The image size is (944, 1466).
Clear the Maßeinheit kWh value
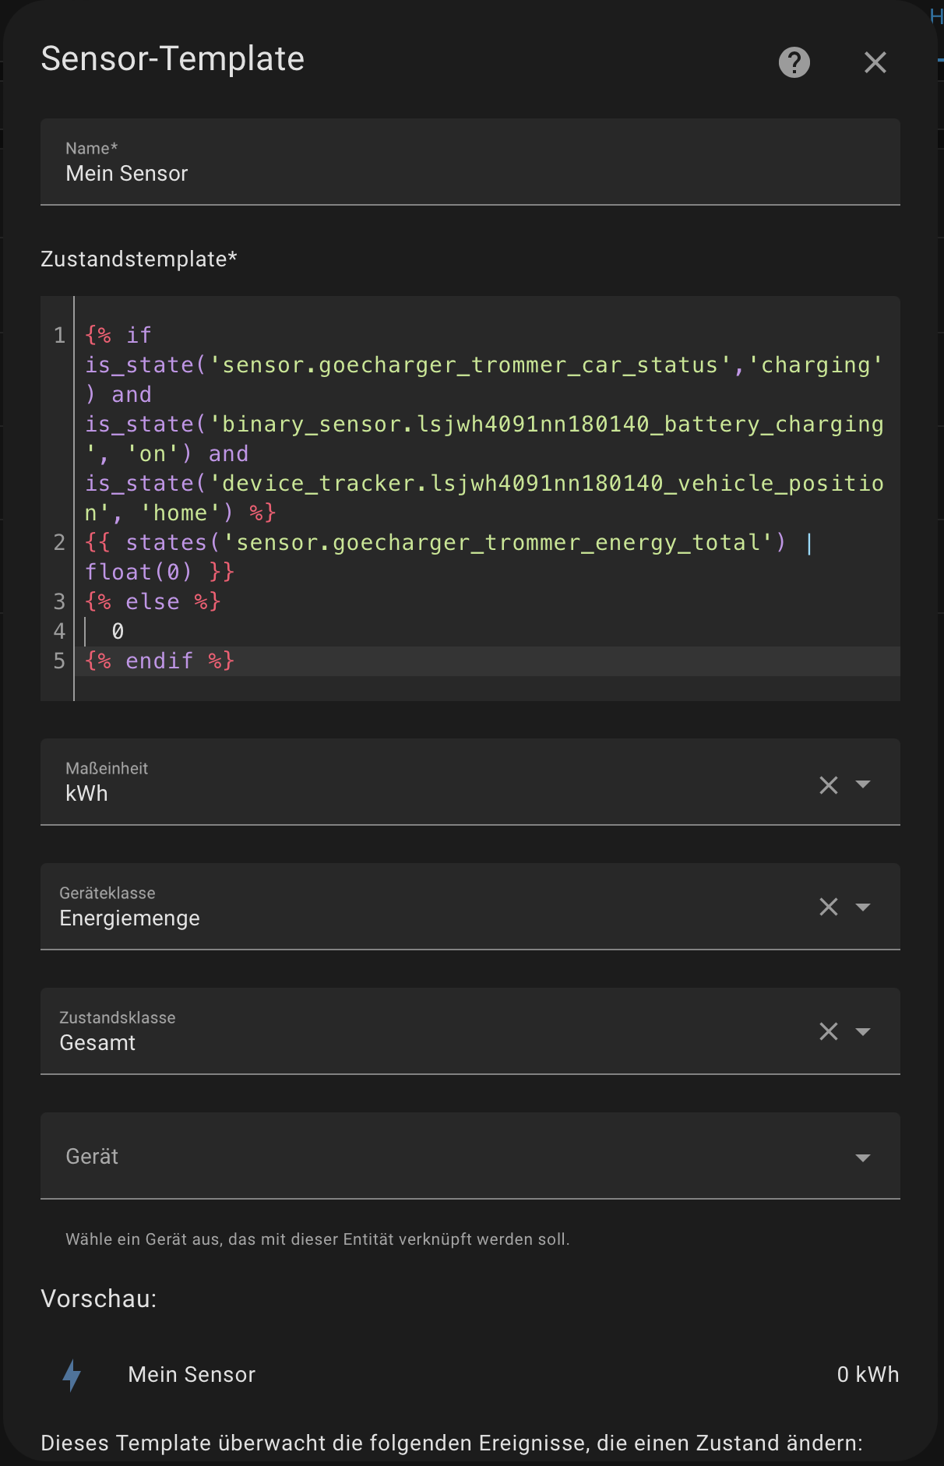[x=829, y=784]
